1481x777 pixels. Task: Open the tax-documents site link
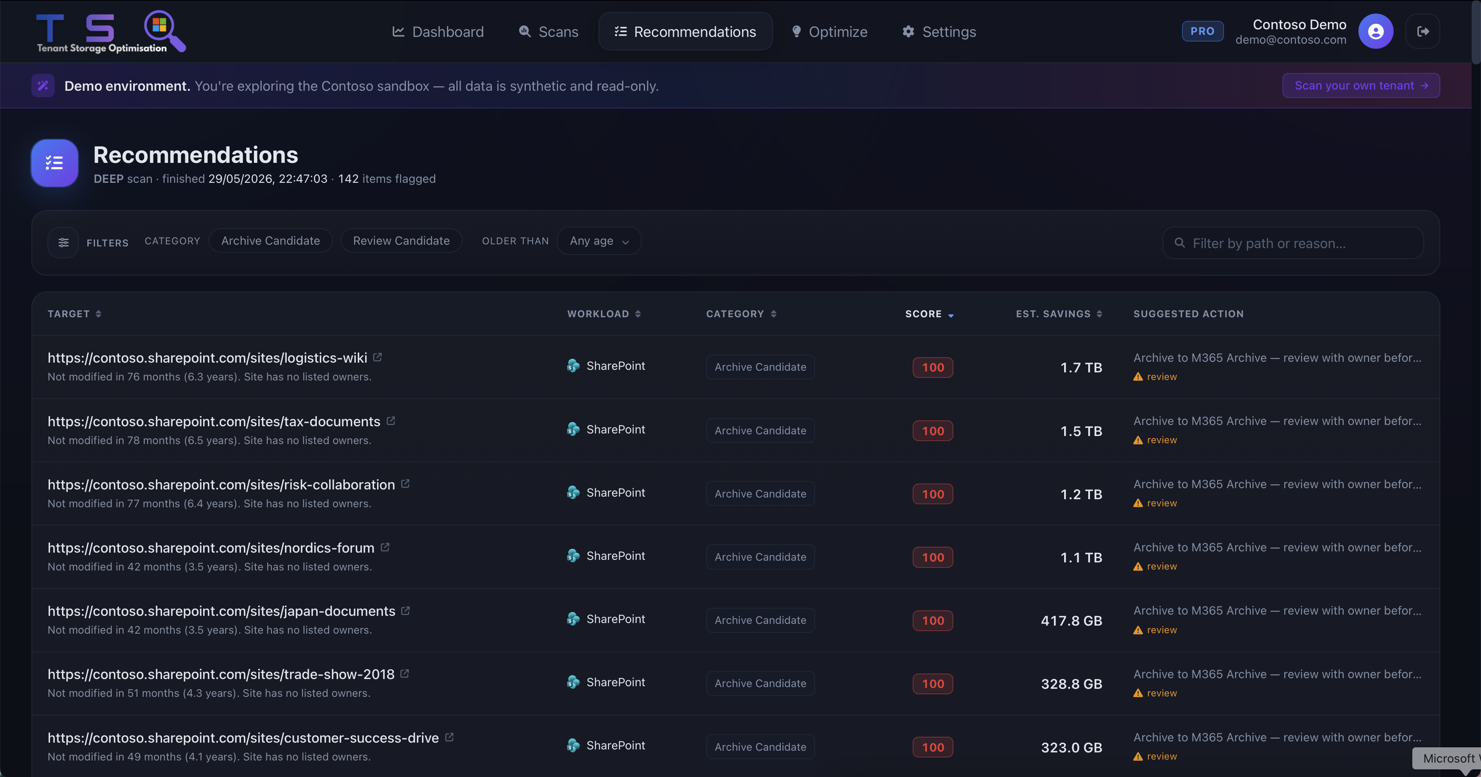point(214,422)
